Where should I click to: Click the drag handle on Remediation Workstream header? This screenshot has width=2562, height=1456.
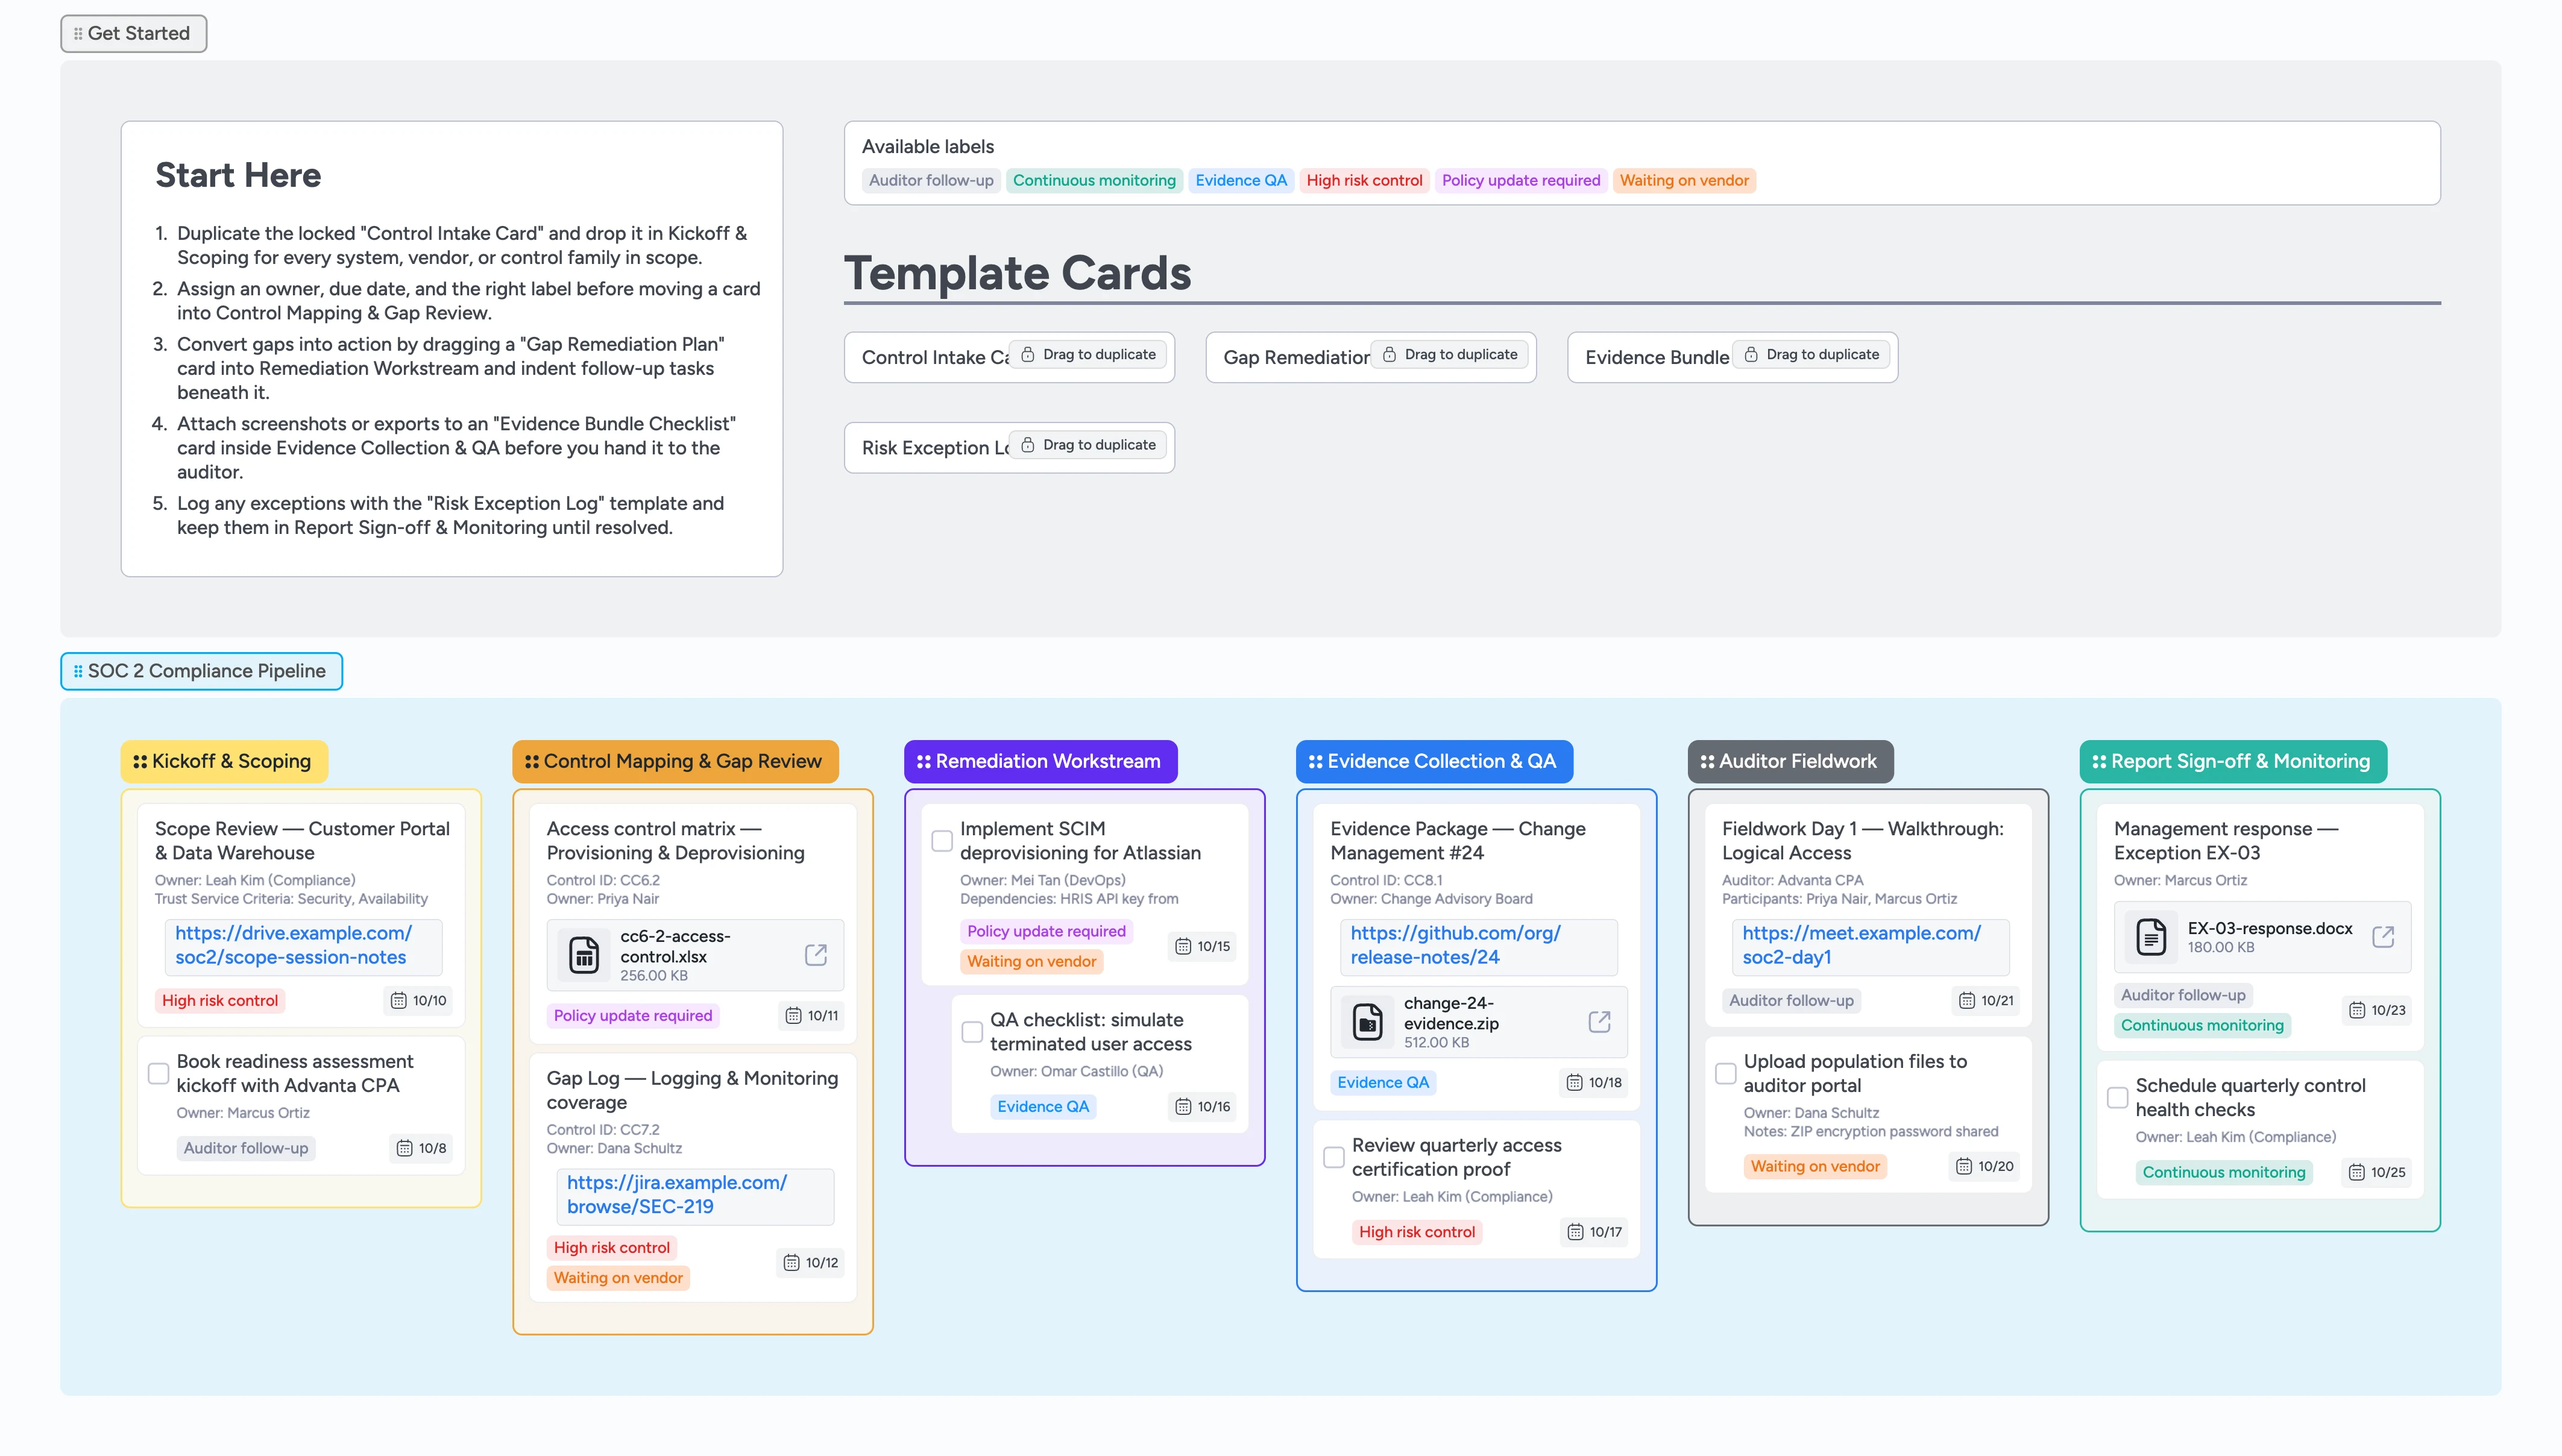924,761
